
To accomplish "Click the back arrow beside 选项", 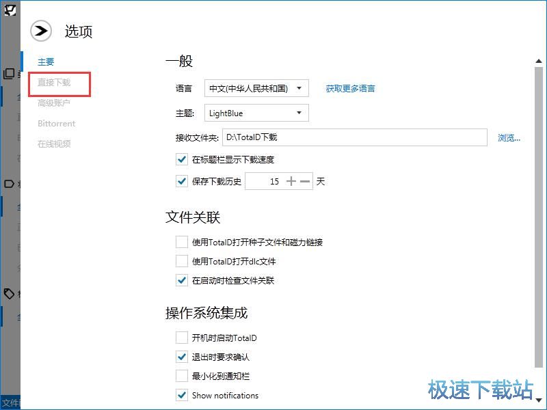I will click(41, 31).
